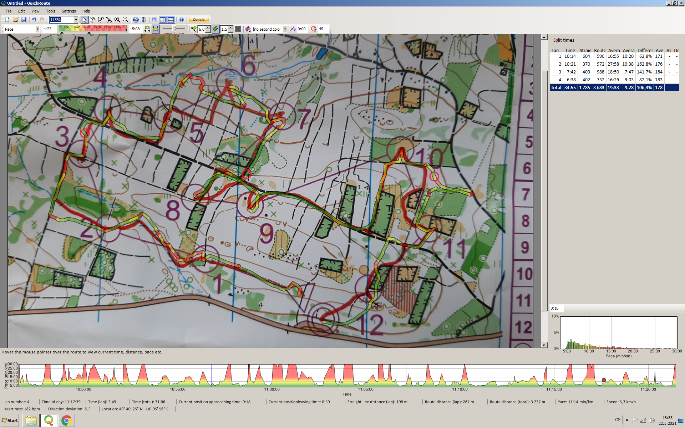The width and height of the screenshot is (685, 428).
Task: Open the Edit menu
Action: coord(21,11)
